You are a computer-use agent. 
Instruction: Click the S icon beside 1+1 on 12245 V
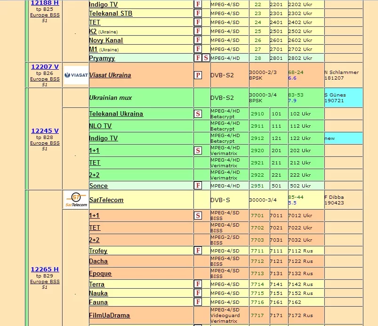[x=198, y=151]
